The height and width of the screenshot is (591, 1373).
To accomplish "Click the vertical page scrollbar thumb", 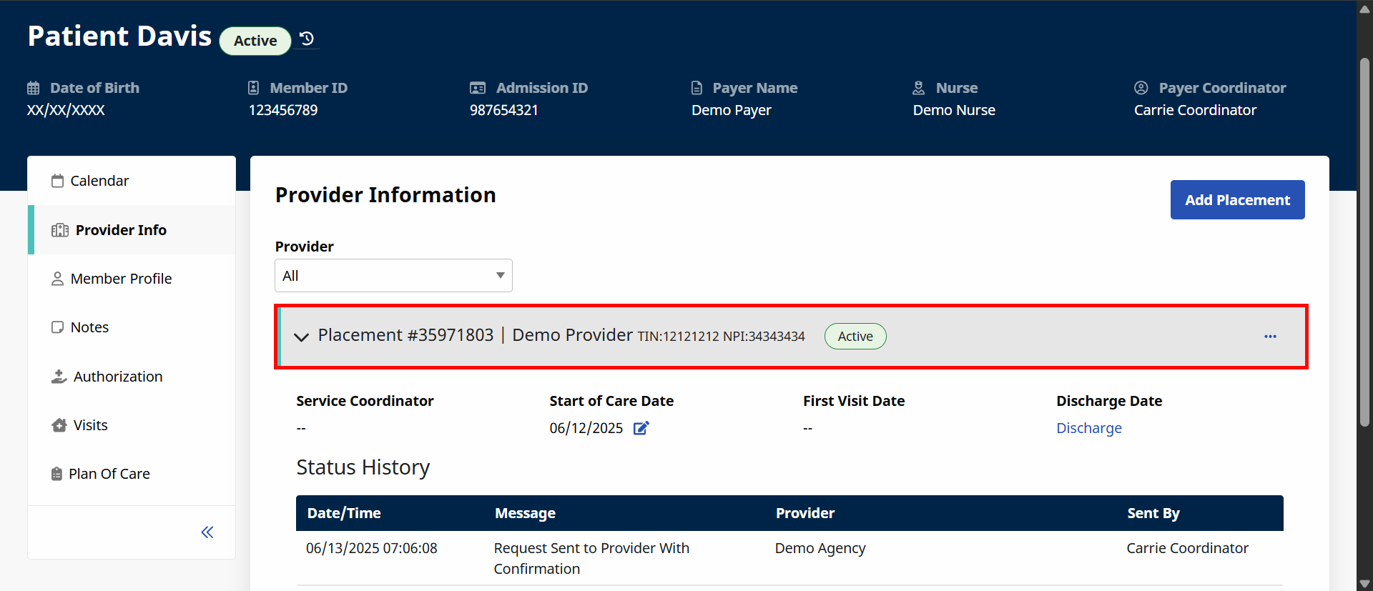I will 1364,243.
